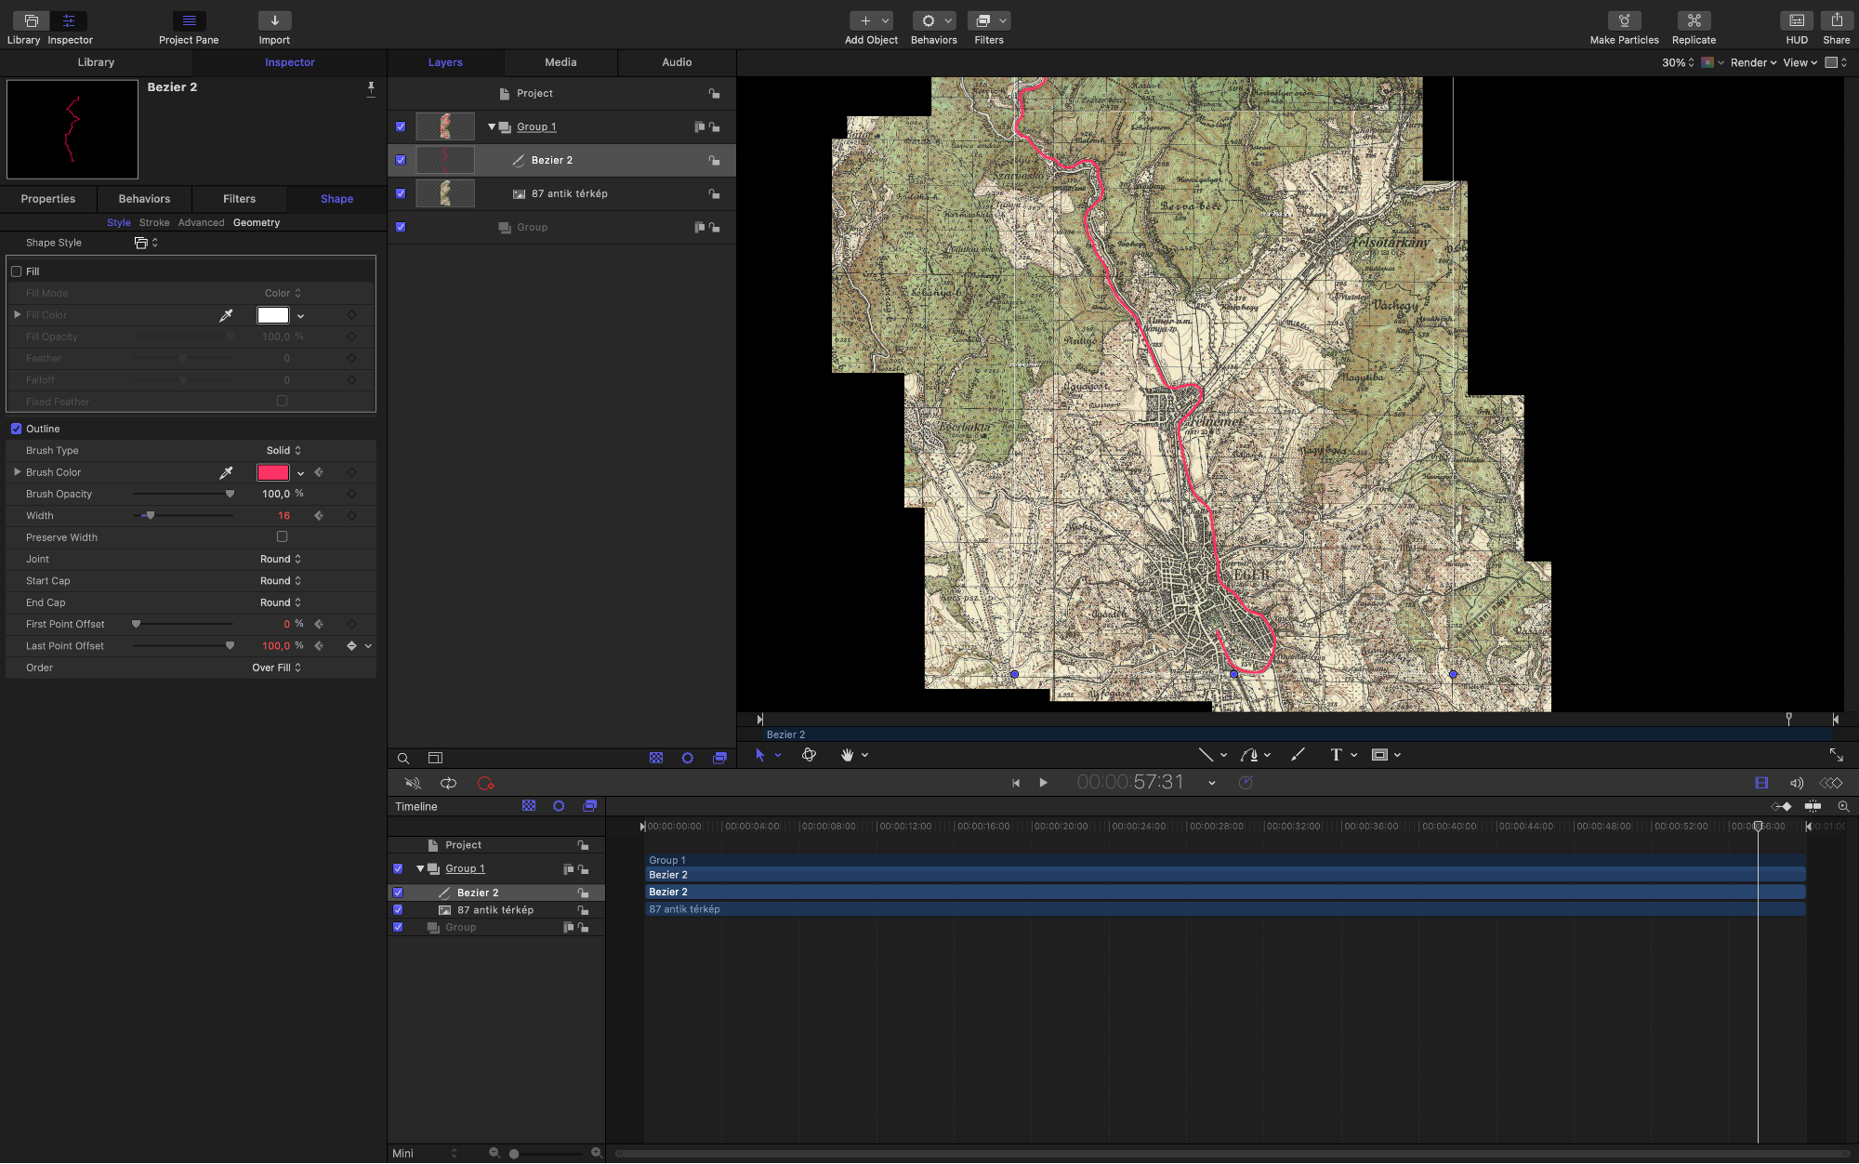Hide the 87 antik térkép layer
This screenshot has height=1164, width=1859.
pos(401,193)
